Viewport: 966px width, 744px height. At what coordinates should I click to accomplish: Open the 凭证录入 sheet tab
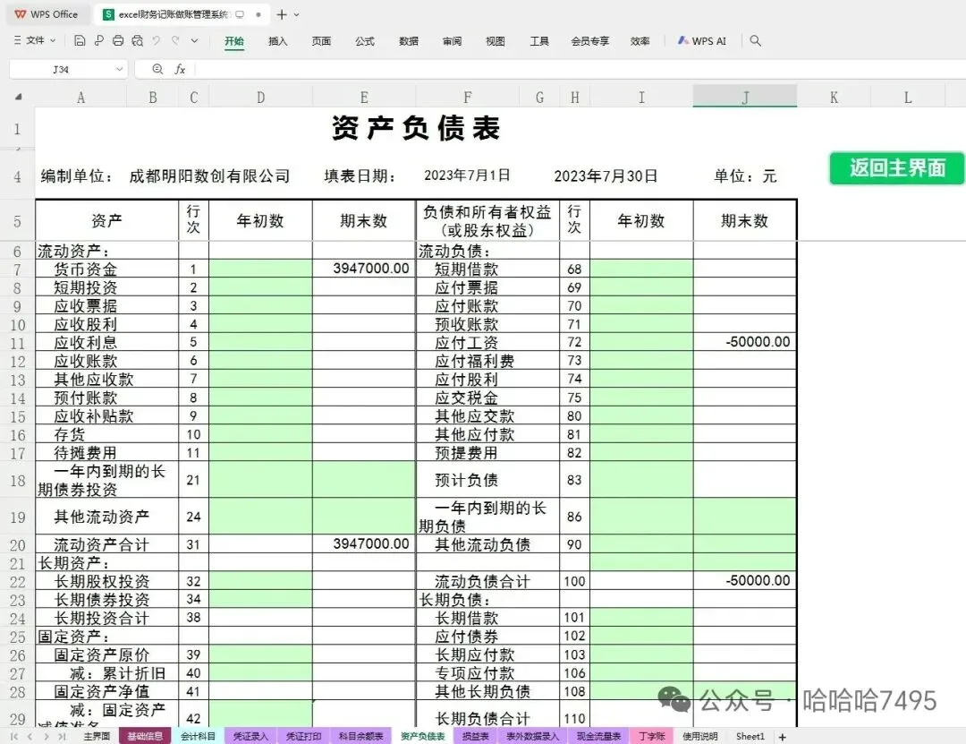pyautogui.click(x=250, y=737)
